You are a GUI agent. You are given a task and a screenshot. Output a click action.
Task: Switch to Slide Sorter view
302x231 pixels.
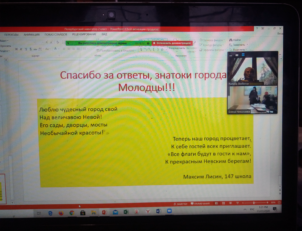click(223, 203)
